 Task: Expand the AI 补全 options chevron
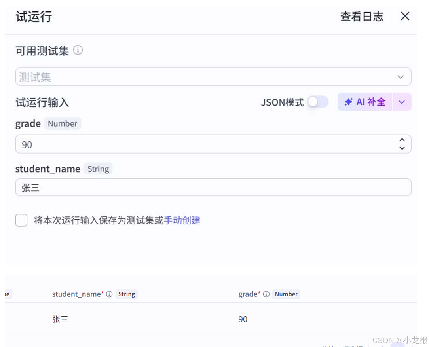402,102
